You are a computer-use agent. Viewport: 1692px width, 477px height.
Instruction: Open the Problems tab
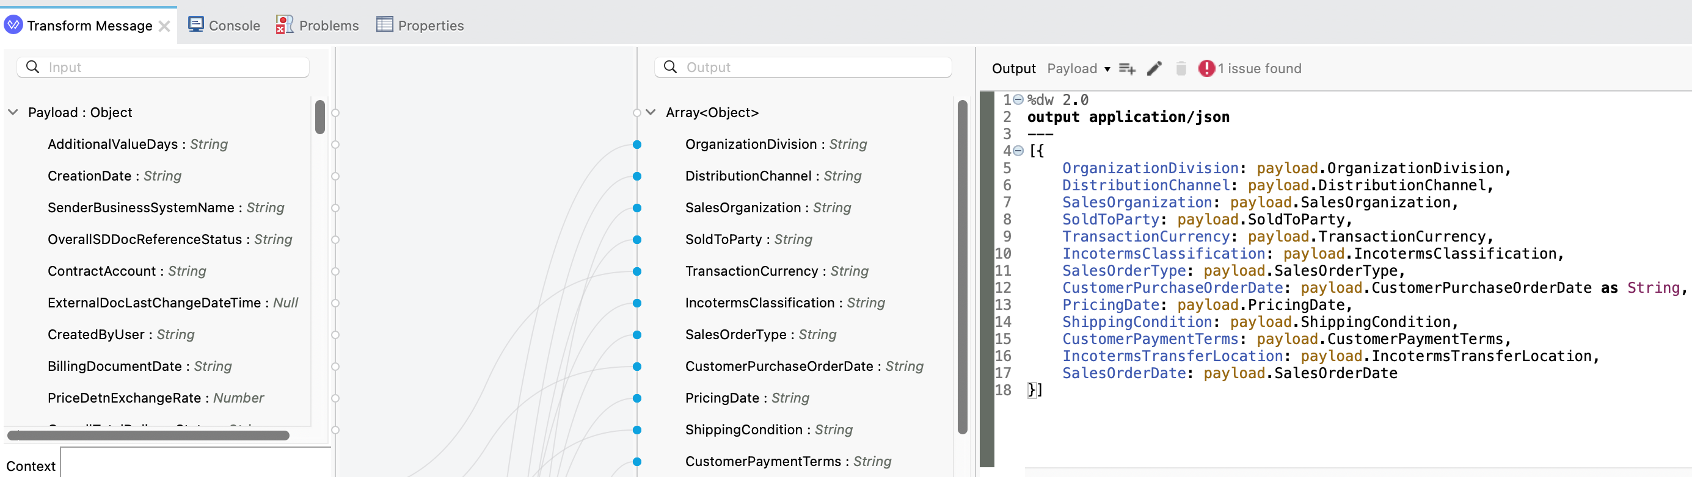coord(318,25)
